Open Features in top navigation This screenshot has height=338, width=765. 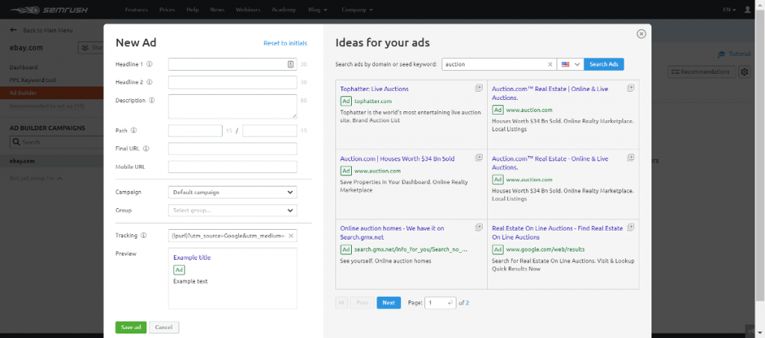pos(137,10)
